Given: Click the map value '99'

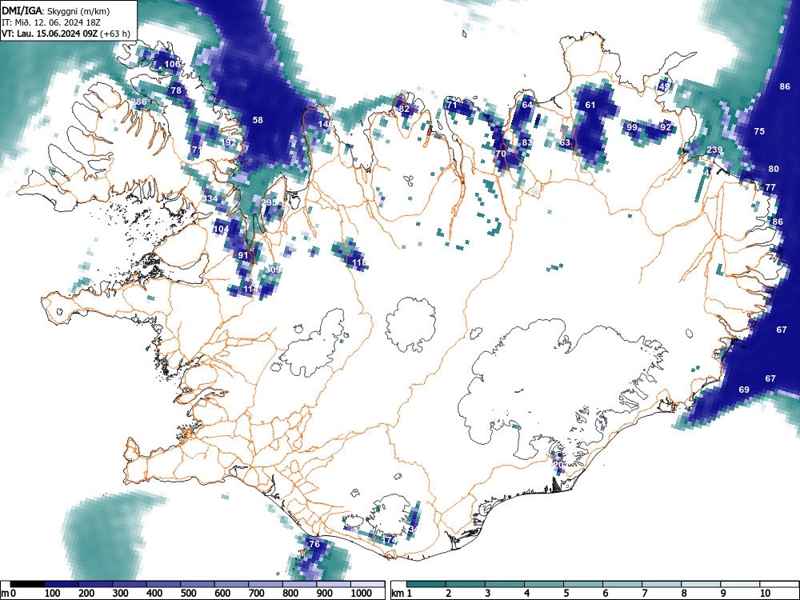Looking at the screenshot, I should [632, 127].
